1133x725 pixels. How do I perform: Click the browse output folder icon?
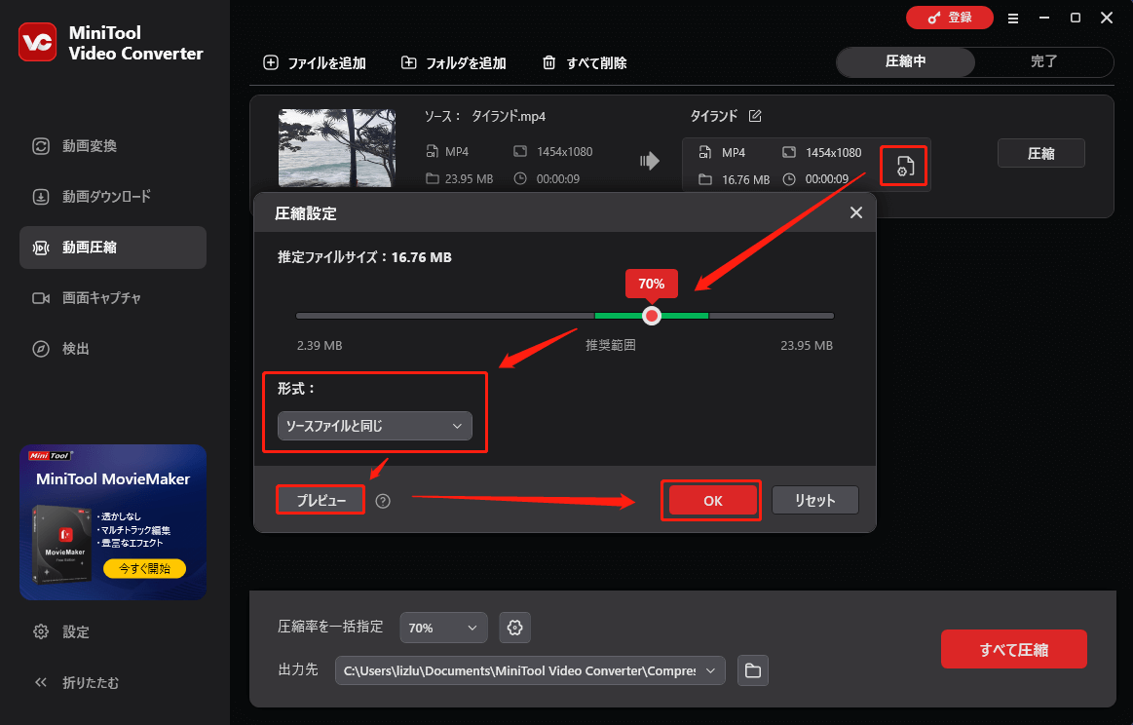(x=753, y=670)
